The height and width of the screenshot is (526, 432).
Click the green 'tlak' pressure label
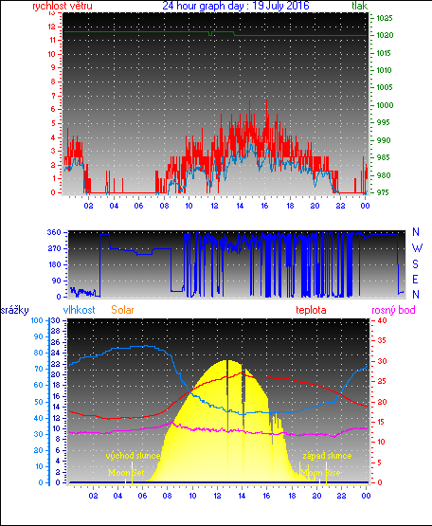(360, 6)
